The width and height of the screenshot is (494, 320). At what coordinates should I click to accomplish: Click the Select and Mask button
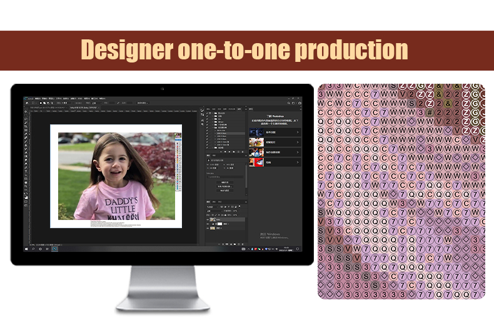(x=143, y=103)
